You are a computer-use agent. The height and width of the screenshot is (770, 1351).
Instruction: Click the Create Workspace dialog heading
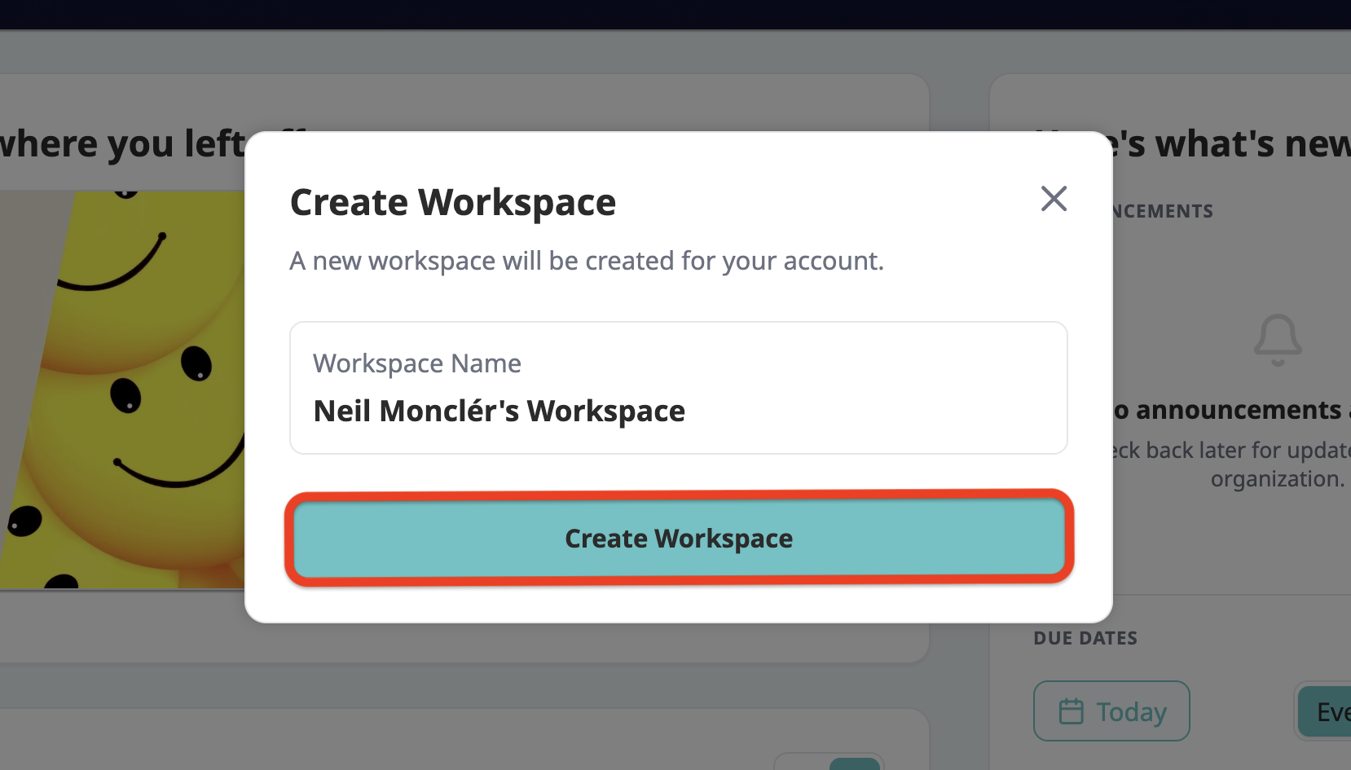click(453, 202)
